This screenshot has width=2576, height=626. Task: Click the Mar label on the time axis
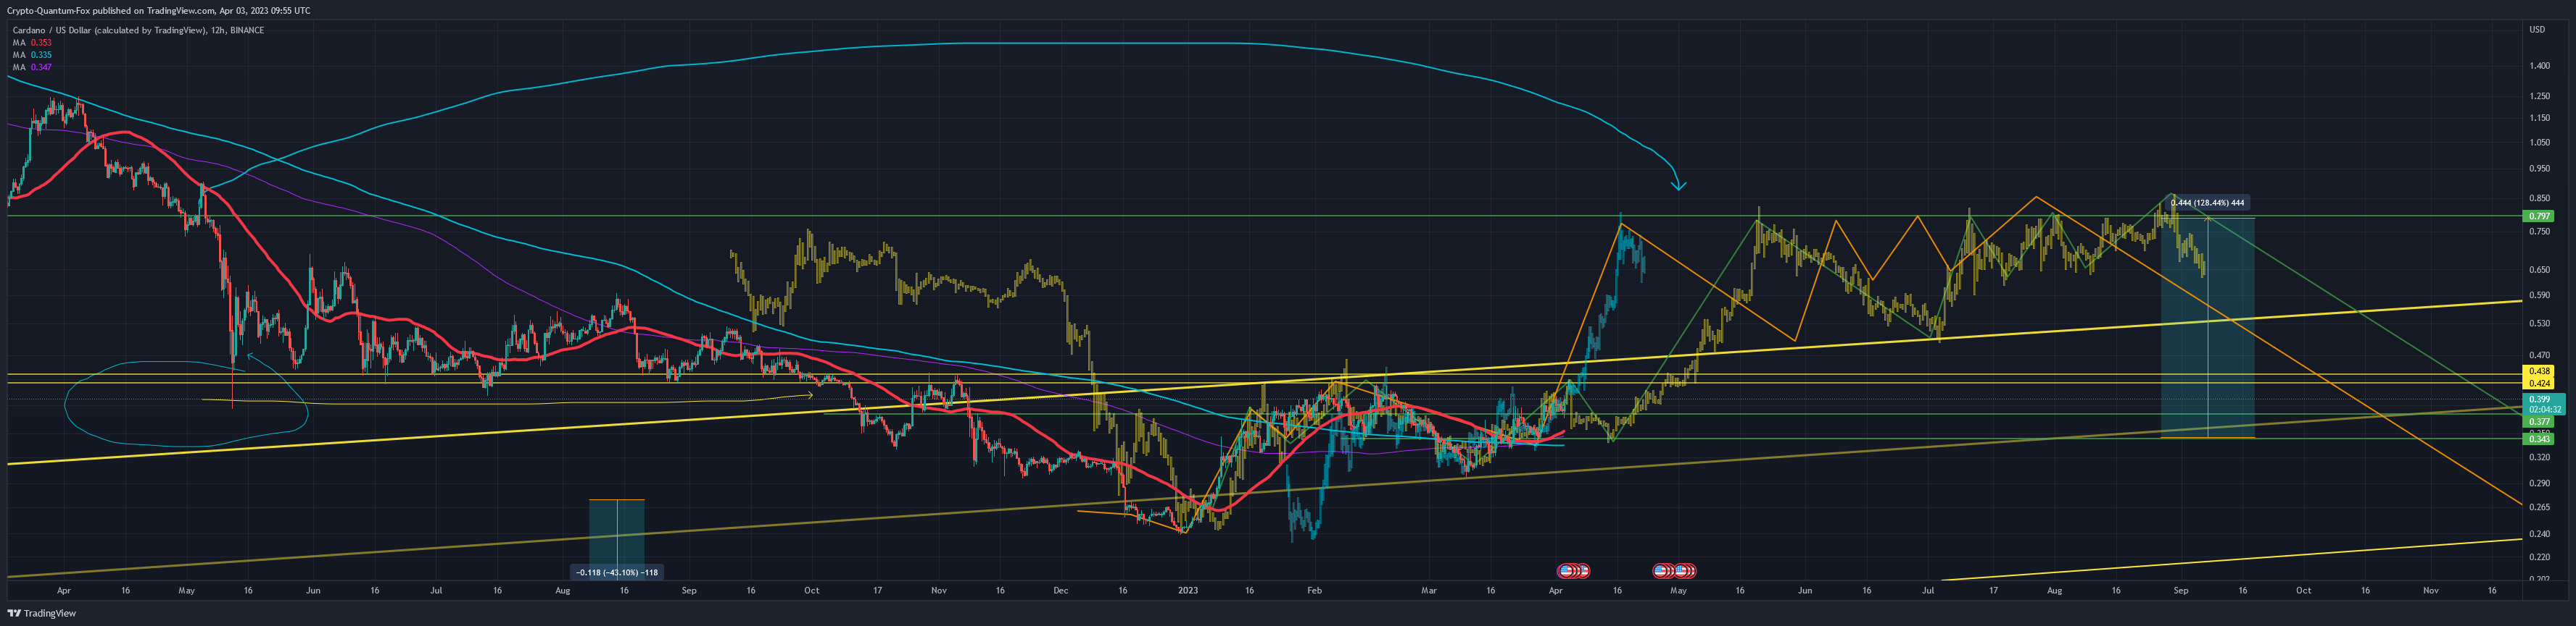(1429, 591)
